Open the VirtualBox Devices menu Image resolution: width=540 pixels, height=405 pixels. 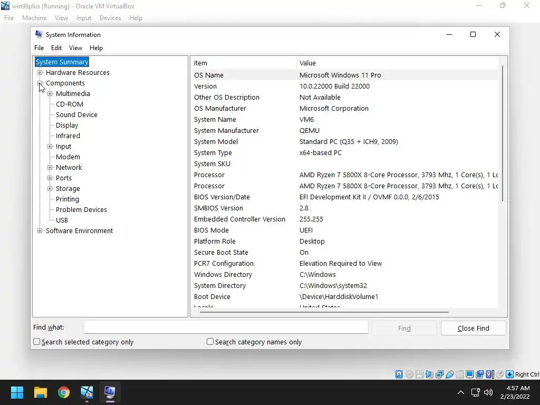[x=110, y=18]
